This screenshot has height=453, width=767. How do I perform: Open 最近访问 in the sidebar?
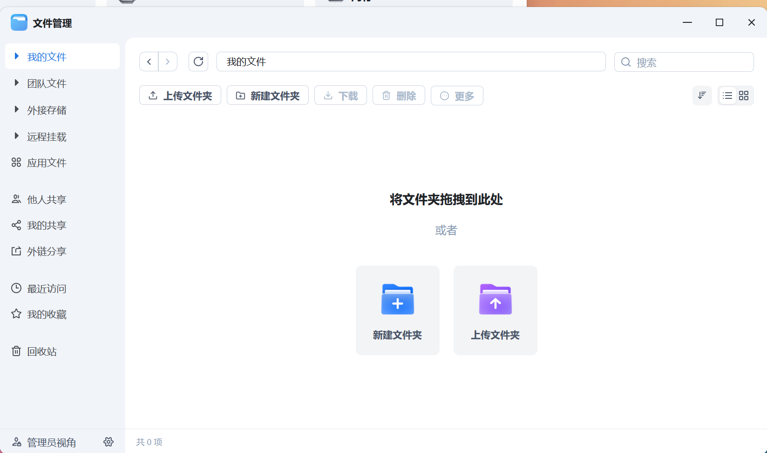tap(47, 288)
